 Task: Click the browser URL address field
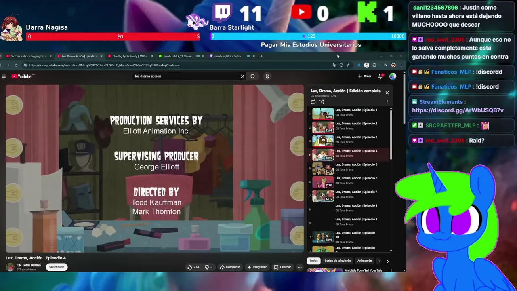click(178, 65)
